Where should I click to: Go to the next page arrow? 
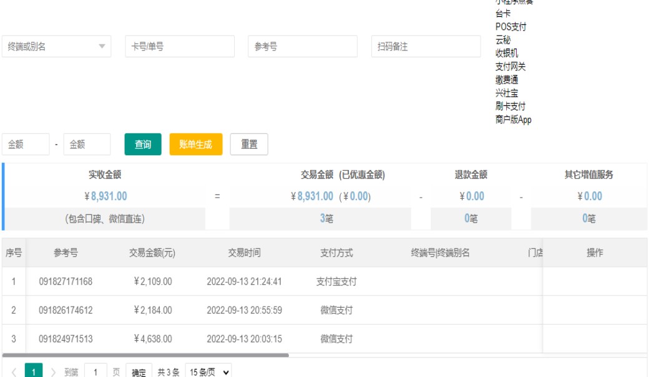[x=53, y=373]
